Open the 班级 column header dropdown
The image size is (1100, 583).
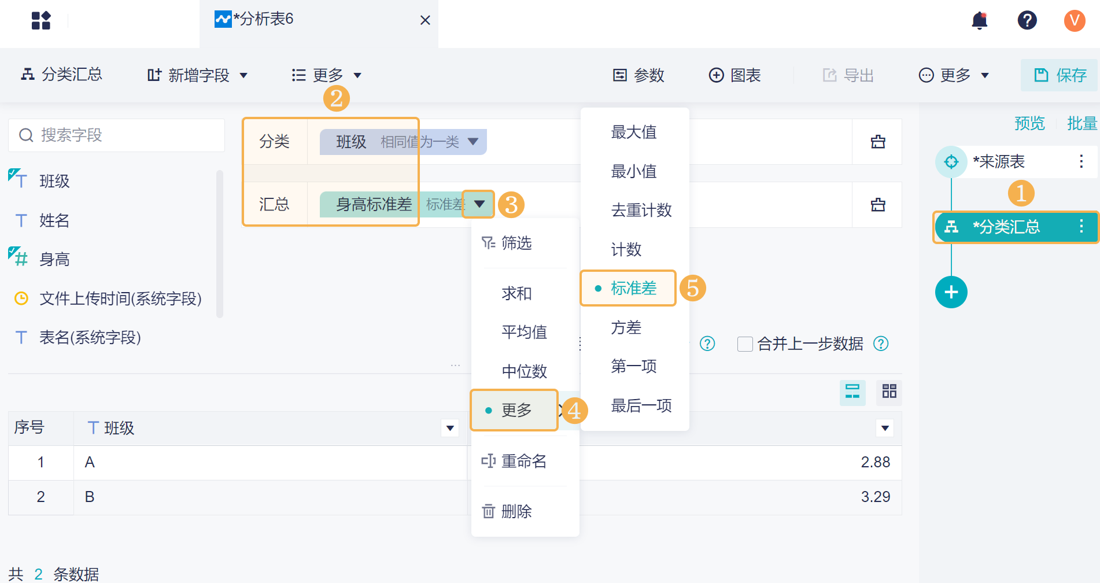point(450,429)
